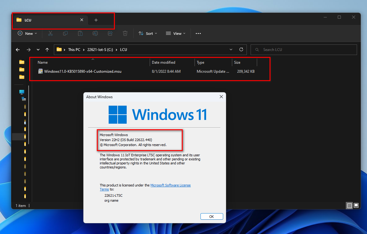Expand the chevron after 22621-Iot-S (C:)

click(116, 49)
